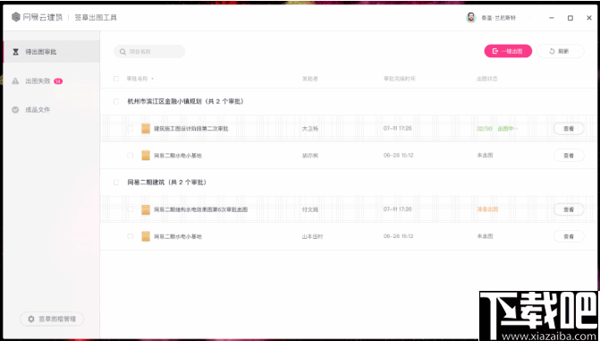Click 查看 in the 山本田村 row
600x341 pixels.
[569, 236]
